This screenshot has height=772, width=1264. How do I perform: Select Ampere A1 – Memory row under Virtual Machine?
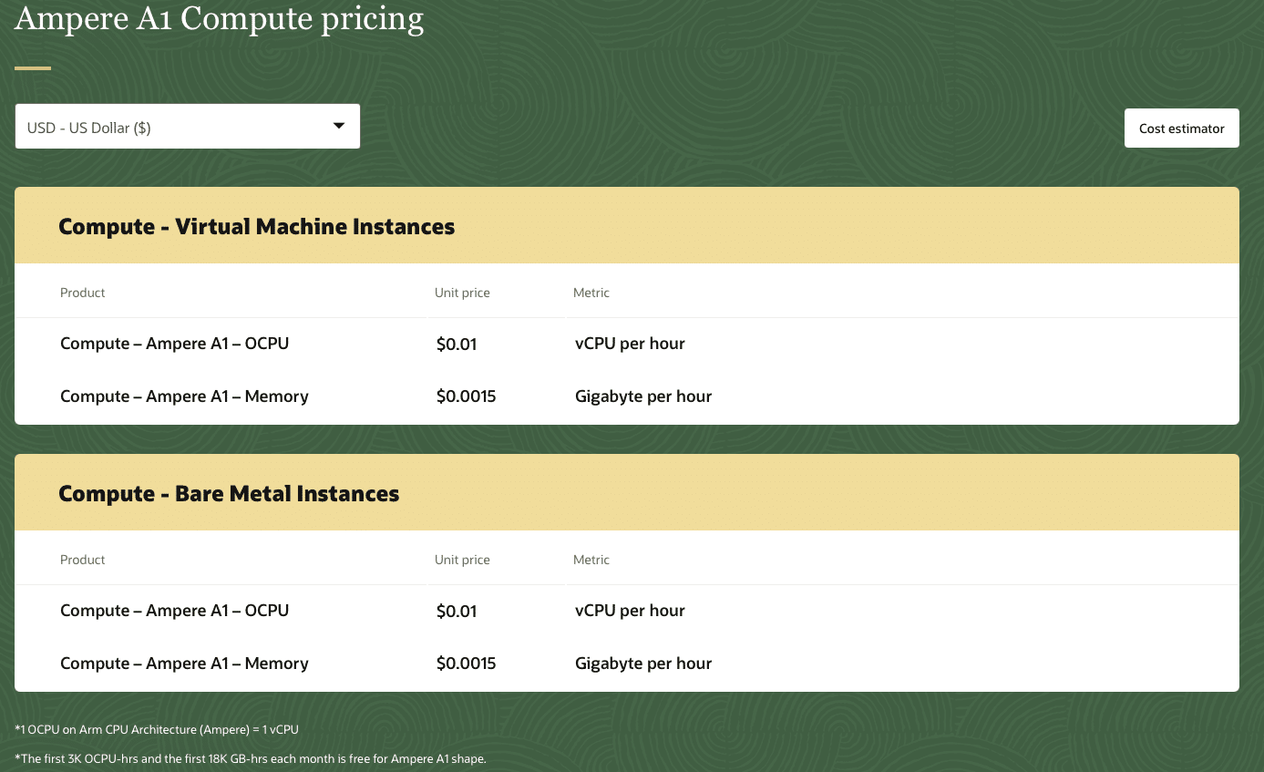[626, 396]
